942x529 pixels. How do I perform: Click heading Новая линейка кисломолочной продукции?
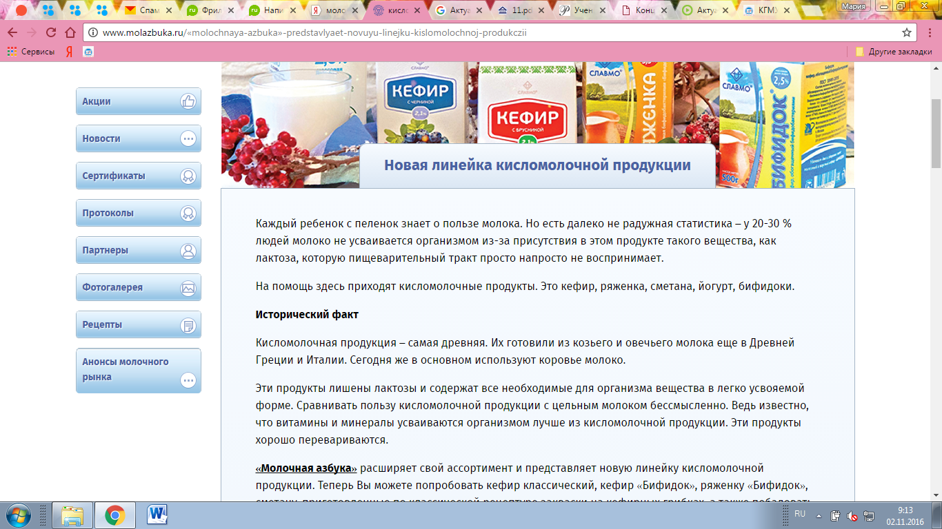tap(537, 165)
